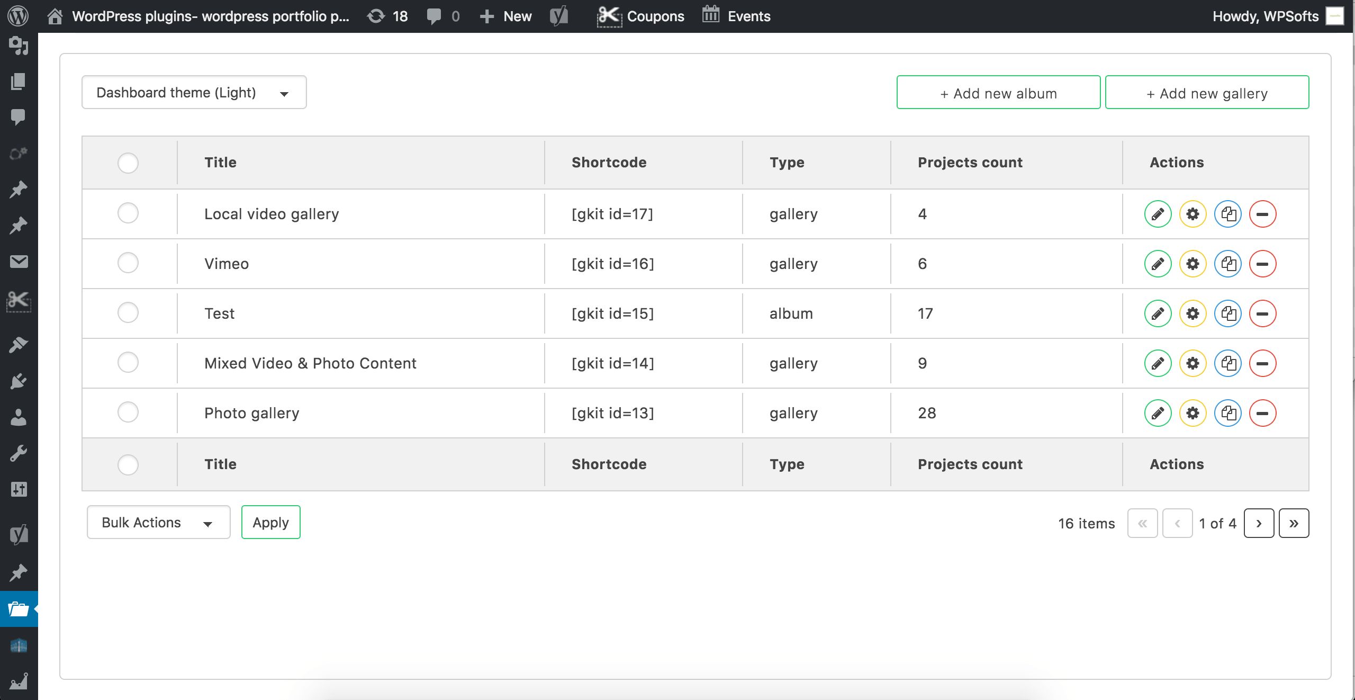The height and width of the screenshot is (700, 1355).
Task: Delete Local video gallery with red minus icon
Action: (1263, 214)
